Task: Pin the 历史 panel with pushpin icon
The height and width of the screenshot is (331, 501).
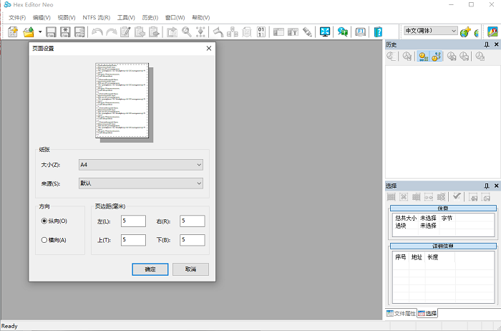Action: click(x=486, y=44)
